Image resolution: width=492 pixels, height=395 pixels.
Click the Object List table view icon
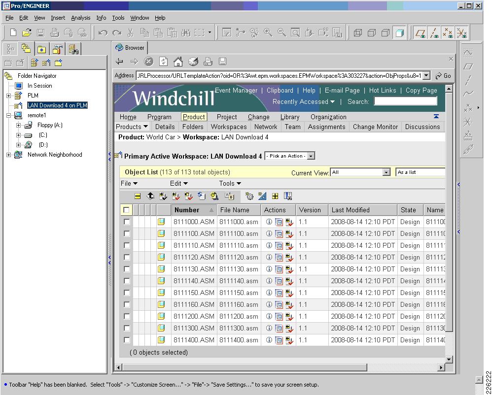pyautogui.click(x=288, y=196)
